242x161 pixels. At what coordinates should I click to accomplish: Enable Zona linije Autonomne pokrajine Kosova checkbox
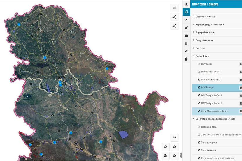[199, 135]
